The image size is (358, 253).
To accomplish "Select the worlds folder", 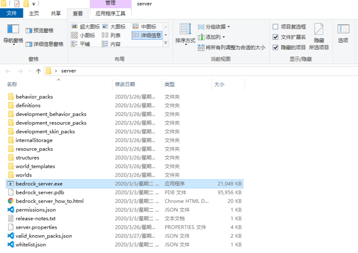I will (x=125, y=175).
